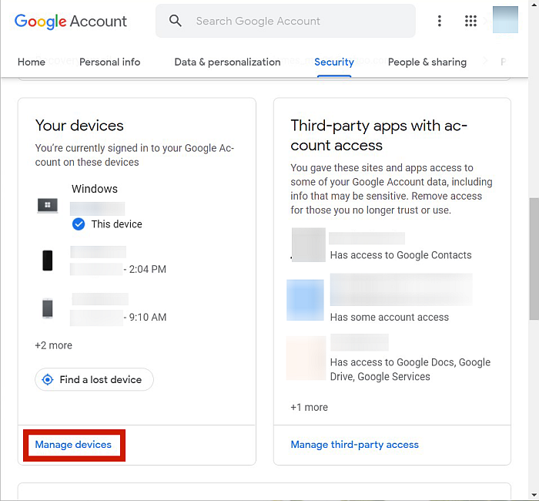
Task: Click the search magnifier icon
Action: pos(176,21)
